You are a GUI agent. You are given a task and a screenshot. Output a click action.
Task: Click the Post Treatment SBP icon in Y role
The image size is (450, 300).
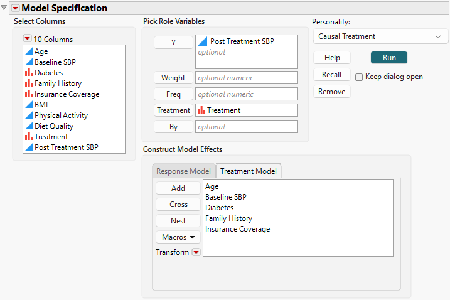tap(203, 41)
